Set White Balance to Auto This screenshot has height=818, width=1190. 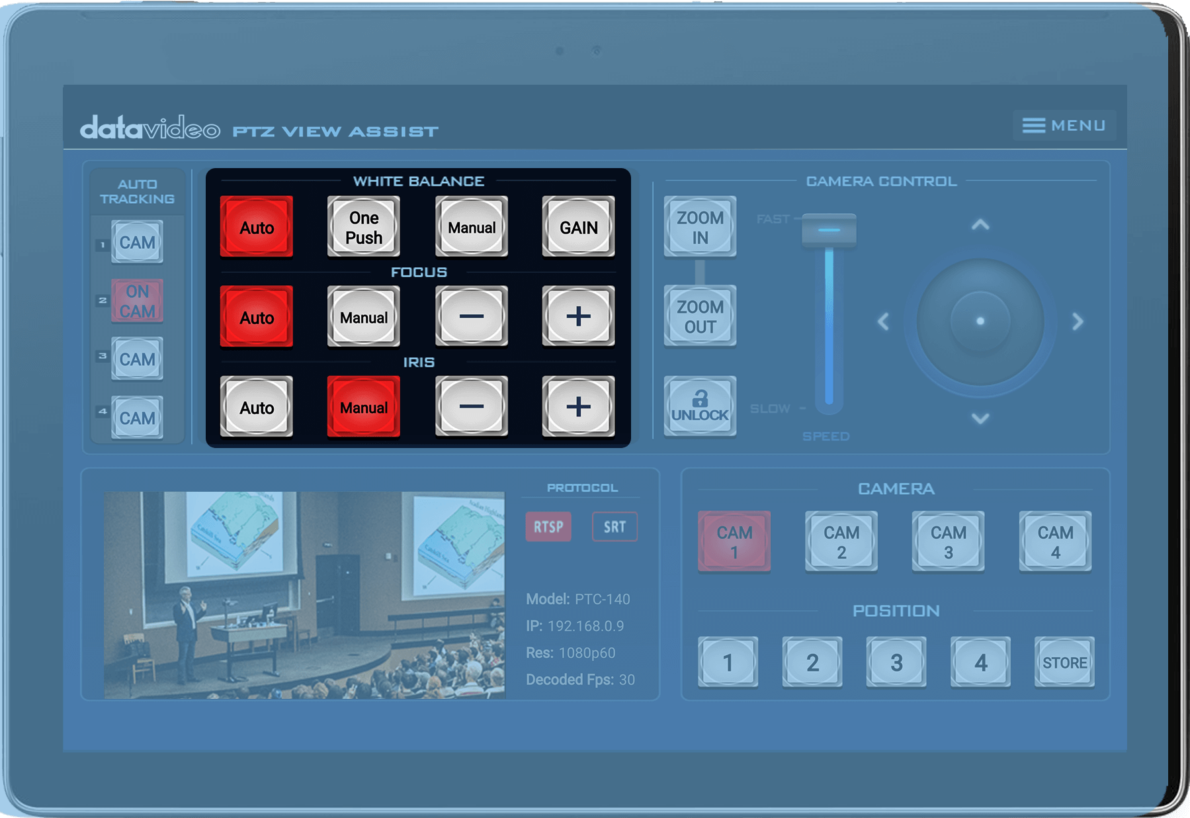point(257,227)
